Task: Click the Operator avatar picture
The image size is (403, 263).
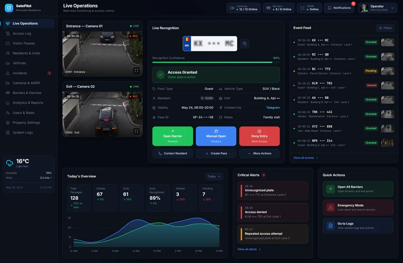Action: 364,8
